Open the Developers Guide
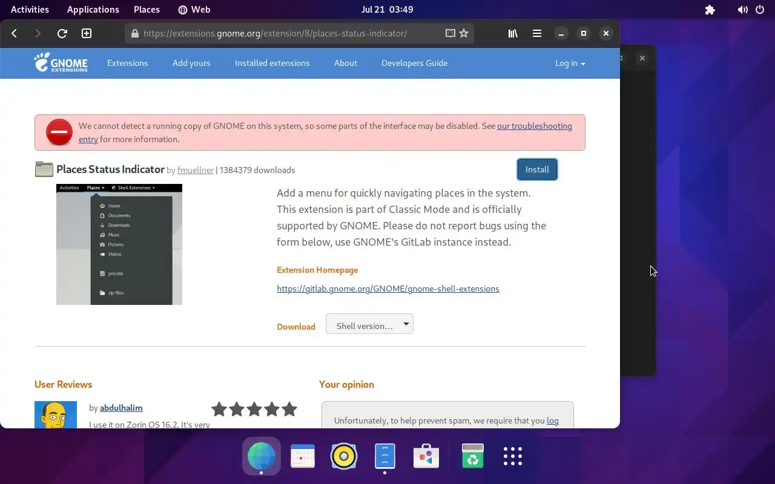 pyautogui.click(x=415, y=63)
